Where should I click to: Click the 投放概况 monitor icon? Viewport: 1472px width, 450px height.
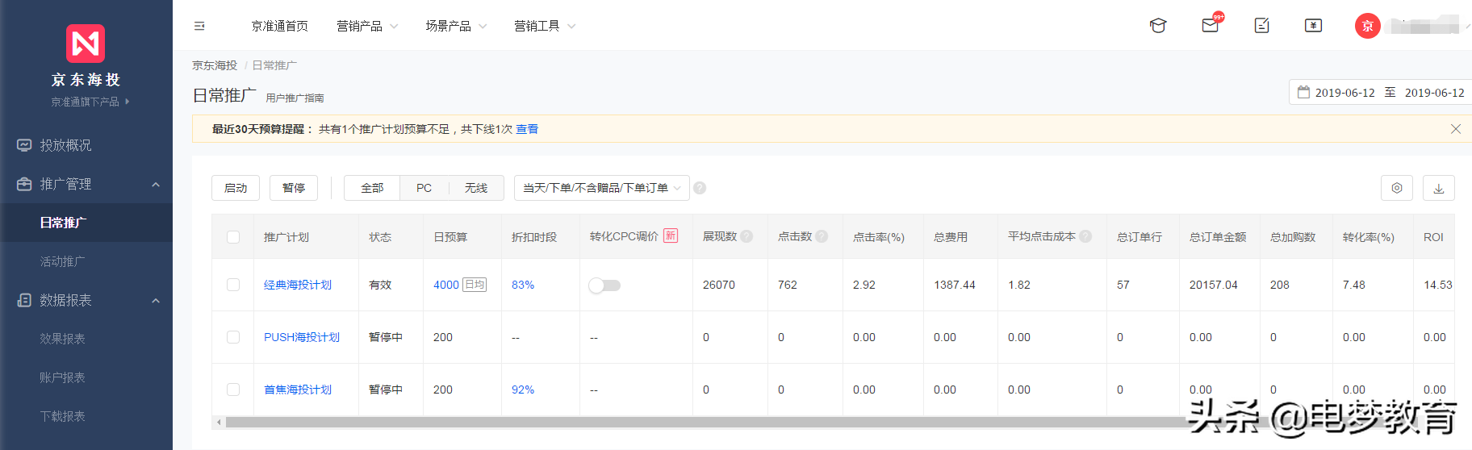[x=24, y=145]
